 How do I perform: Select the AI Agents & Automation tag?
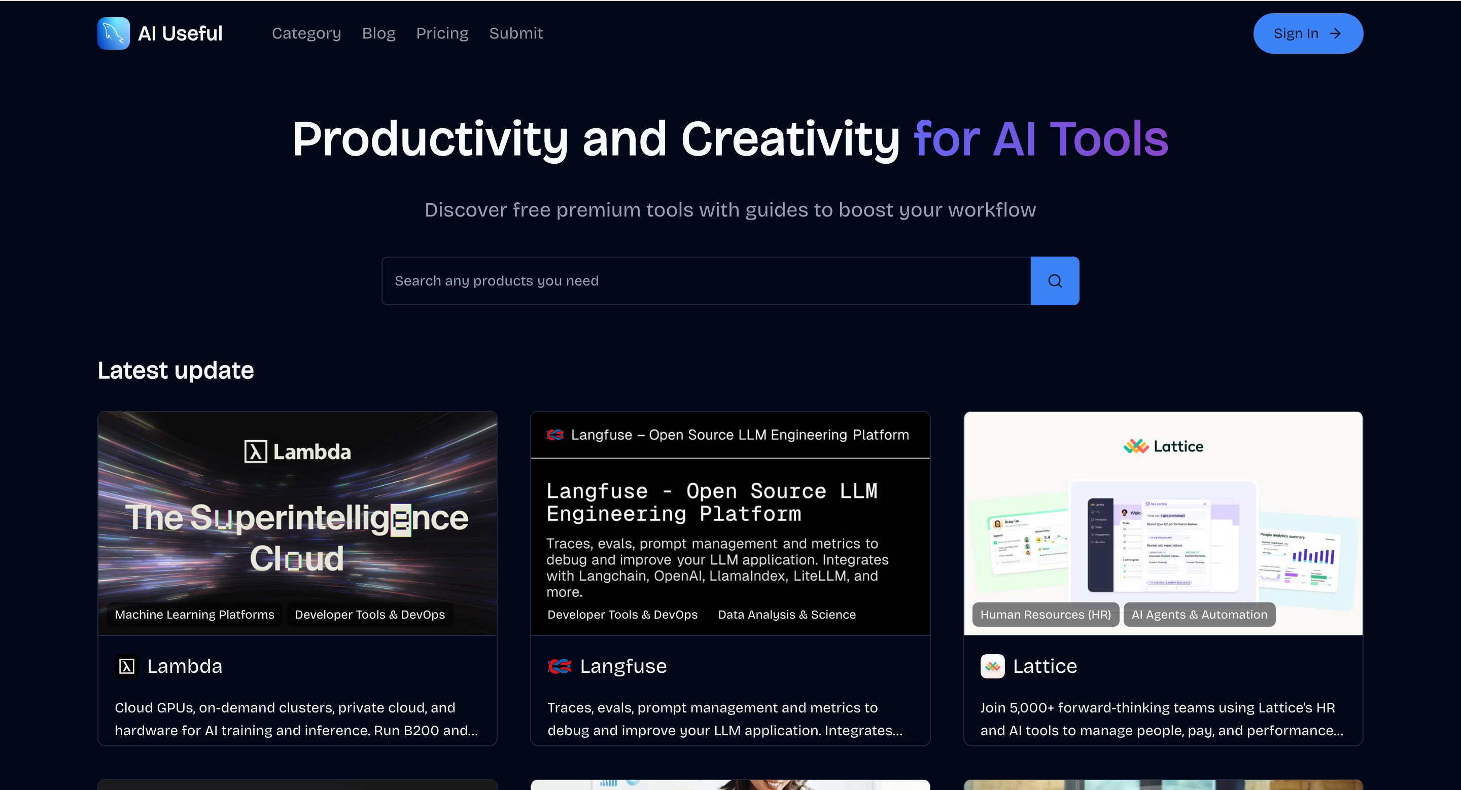coord(1200,615)
